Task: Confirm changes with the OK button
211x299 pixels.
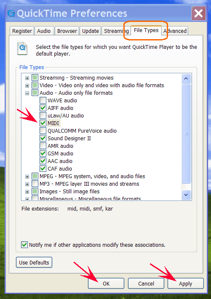Action: (106, 283)
